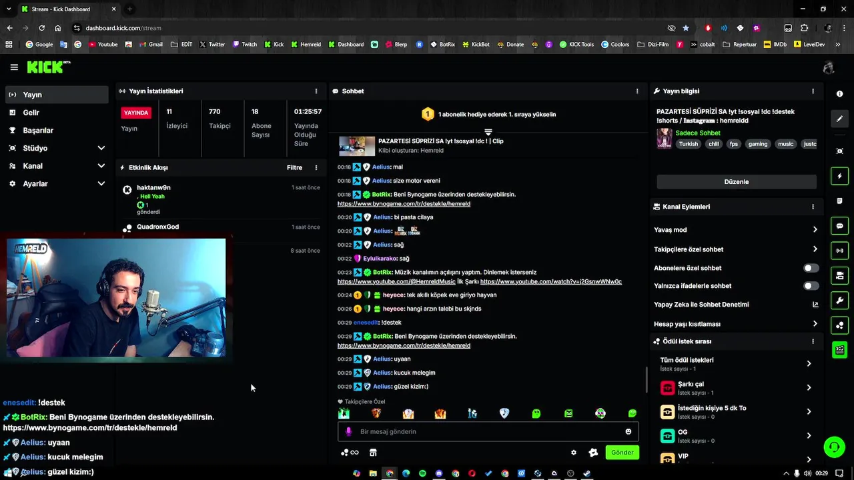854x480 pixels.
Task: Expand the Stüdyo sidebar section
Action: click(x=57, y=148)
